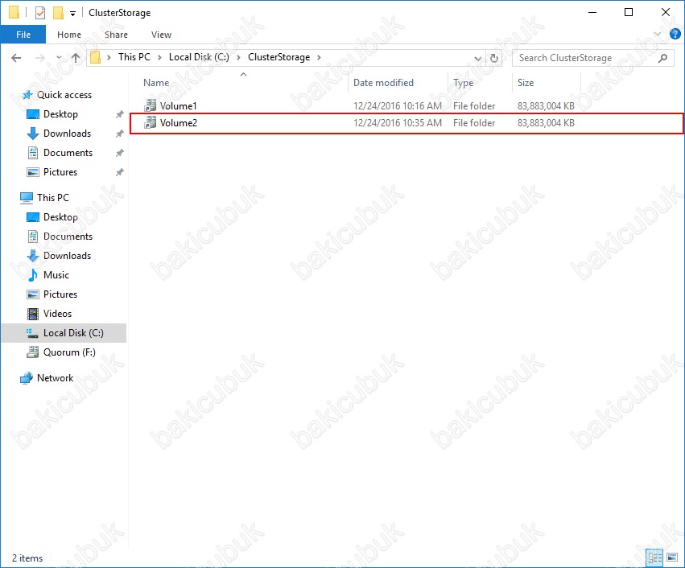Viewport: 685px width, 568px height.
Task: Select the Volume1 folder
Action: 178,106
